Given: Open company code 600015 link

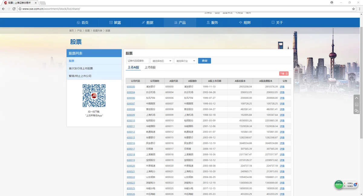Looking at the screenshot, I should tap(131, 138).
